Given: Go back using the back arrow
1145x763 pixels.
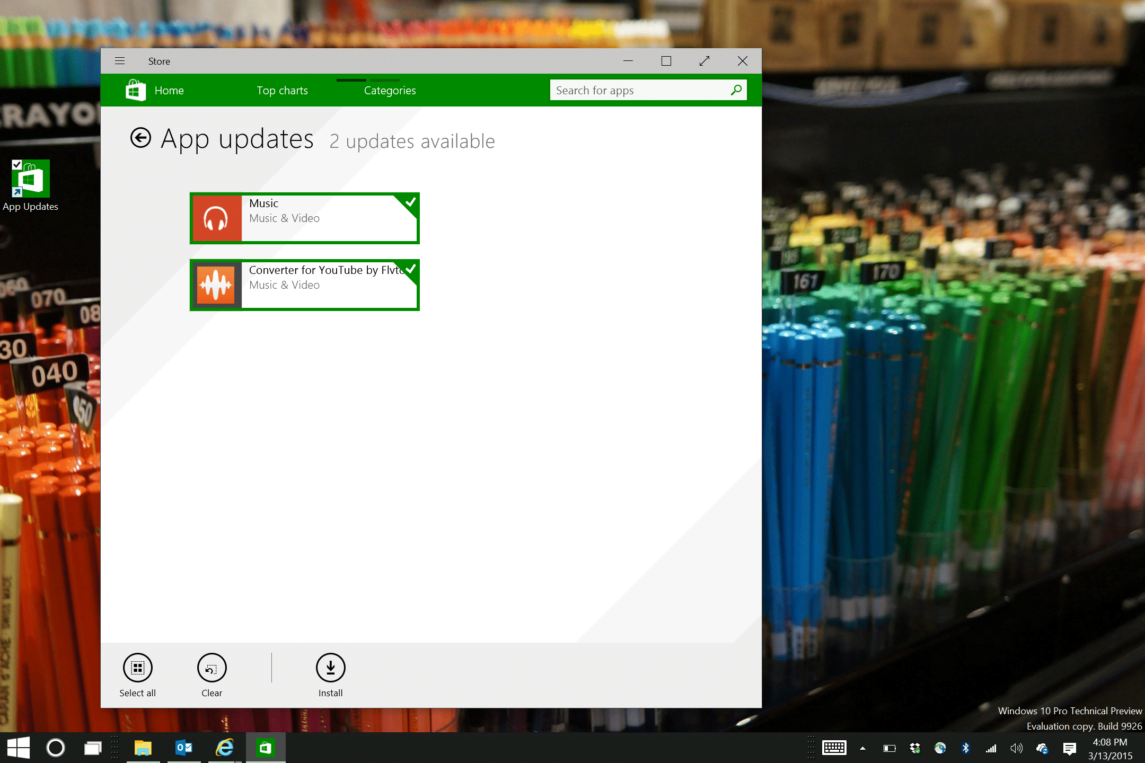Looking at the screenshot, I should (140, 138).
